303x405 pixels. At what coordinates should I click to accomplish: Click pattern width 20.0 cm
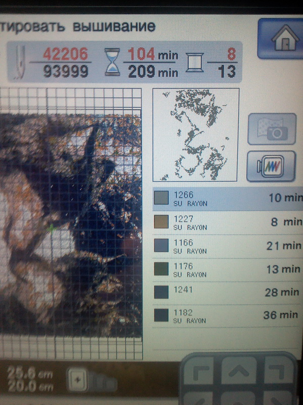pyautogui.click(x=30, y=387)
